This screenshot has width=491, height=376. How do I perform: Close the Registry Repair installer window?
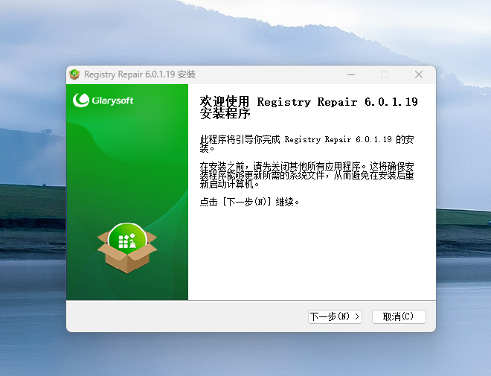(x=419, y=74)
